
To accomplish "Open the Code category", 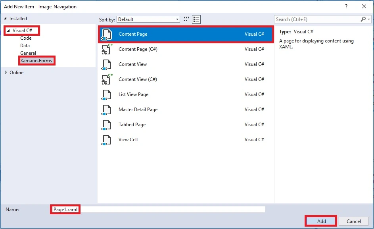I will coord(26,38).
